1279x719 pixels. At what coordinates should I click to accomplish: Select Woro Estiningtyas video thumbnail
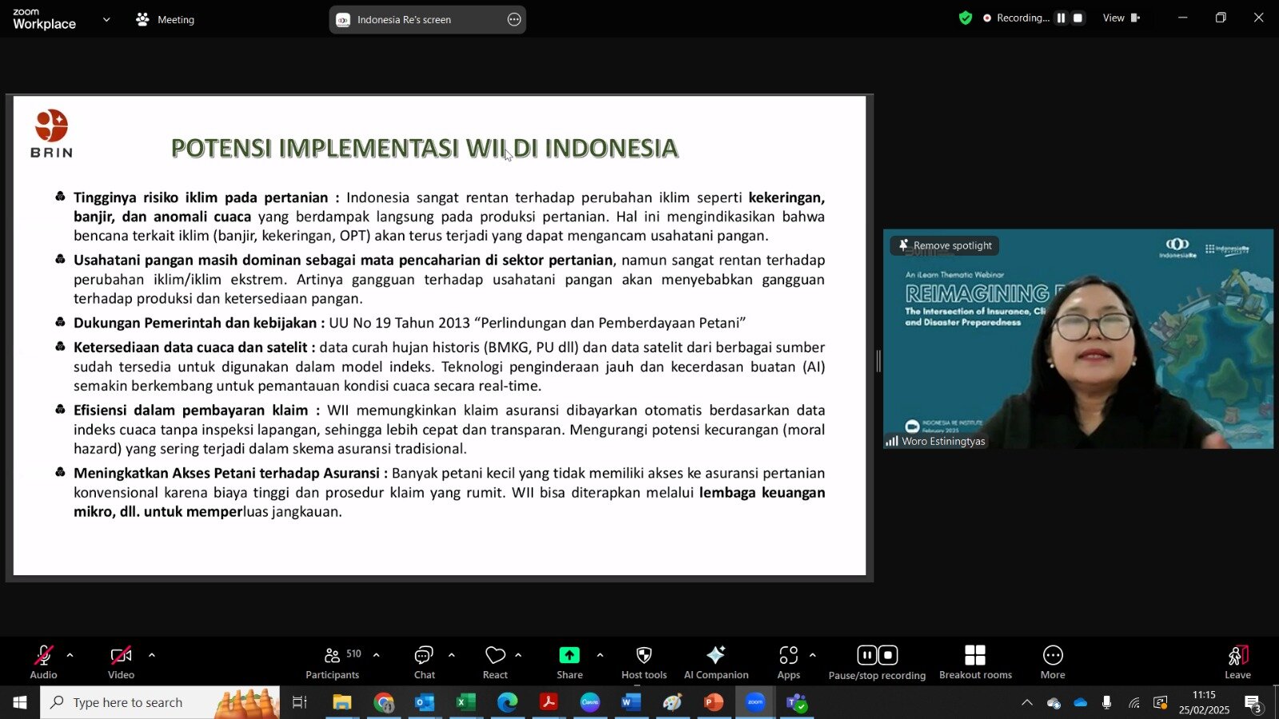[1078, 339]
